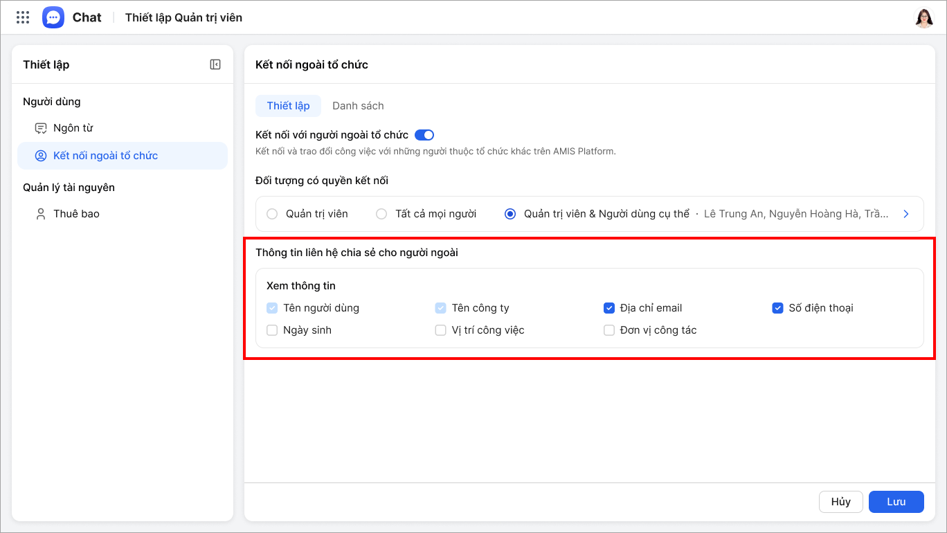
Task: Click the Lưu save button
Action: 896,502
